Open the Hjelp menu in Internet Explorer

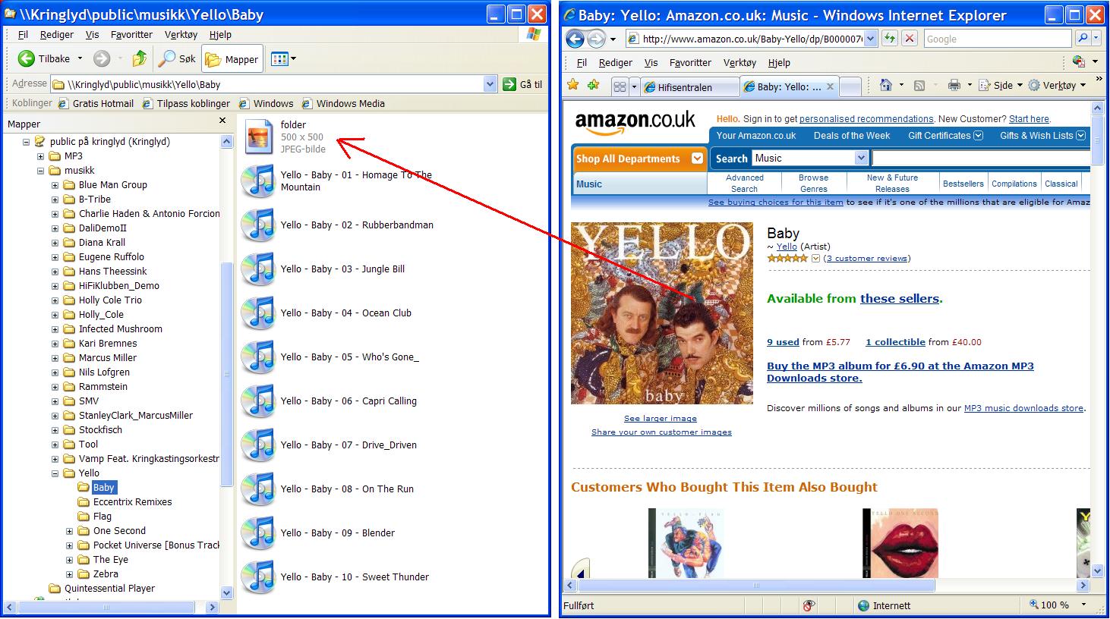pyautogui.click(x=779, y=63)
